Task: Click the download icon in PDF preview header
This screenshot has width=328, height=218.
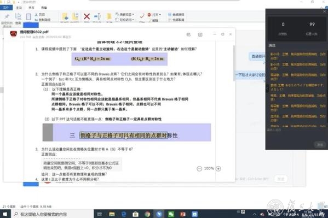Action: (x=200, y=34)
